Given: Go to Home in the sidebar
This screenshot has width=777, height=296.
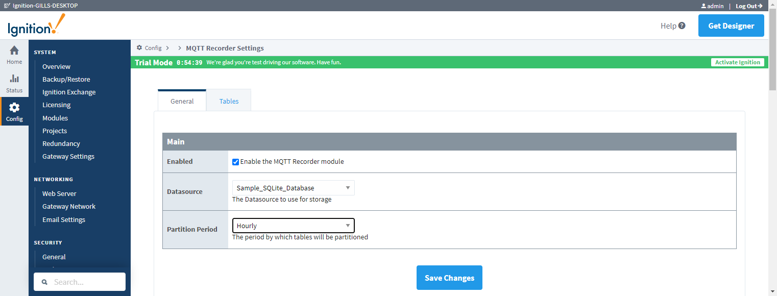Looking at the screenshot, I should point(14,55).
